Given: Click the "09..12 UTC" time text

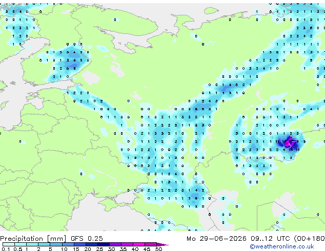Looking at the screenshot, I should (270, 239).
